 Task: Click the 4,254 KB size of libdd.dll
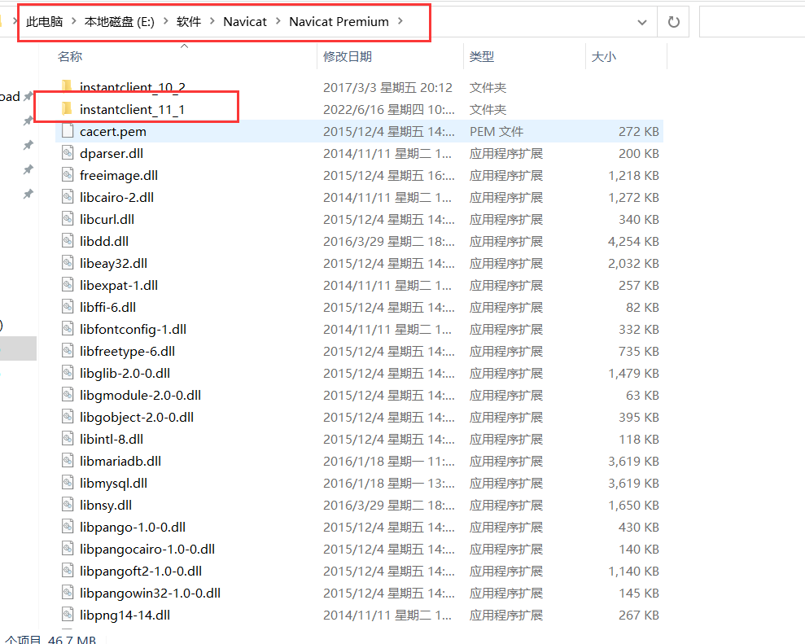click(633, 241)
